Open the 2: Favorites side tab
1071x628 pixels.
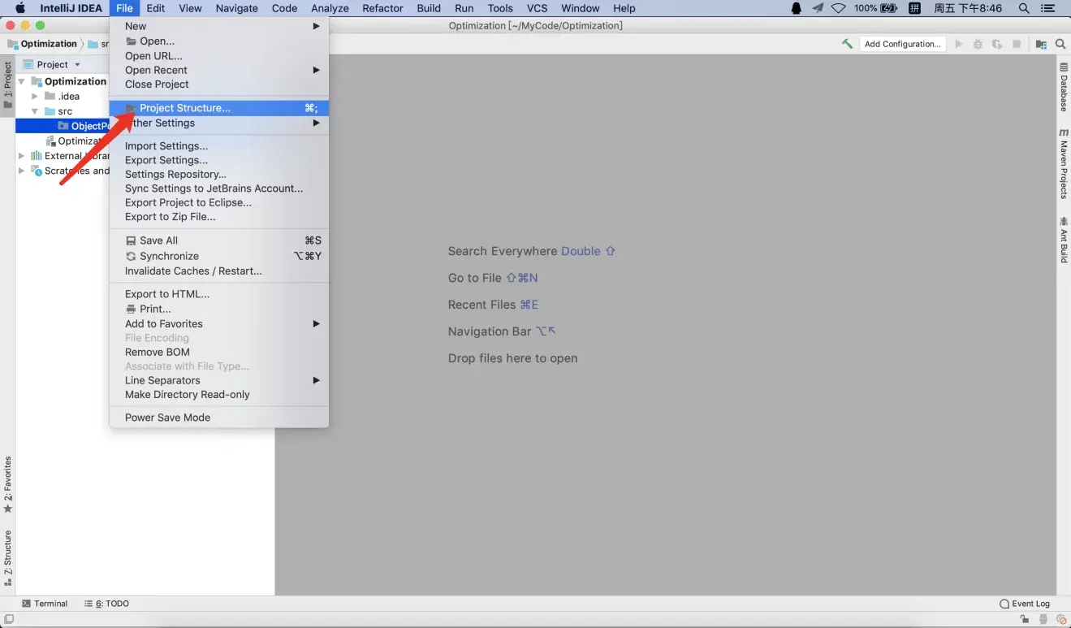coord(7,485)
